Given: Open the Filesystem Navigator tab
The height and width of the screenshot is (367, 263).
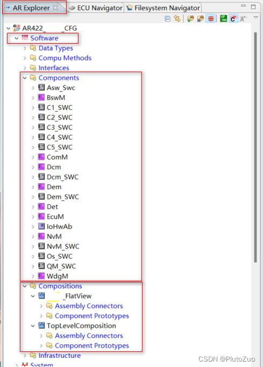Looking at the screenshot, I should (x=163, y=8).
